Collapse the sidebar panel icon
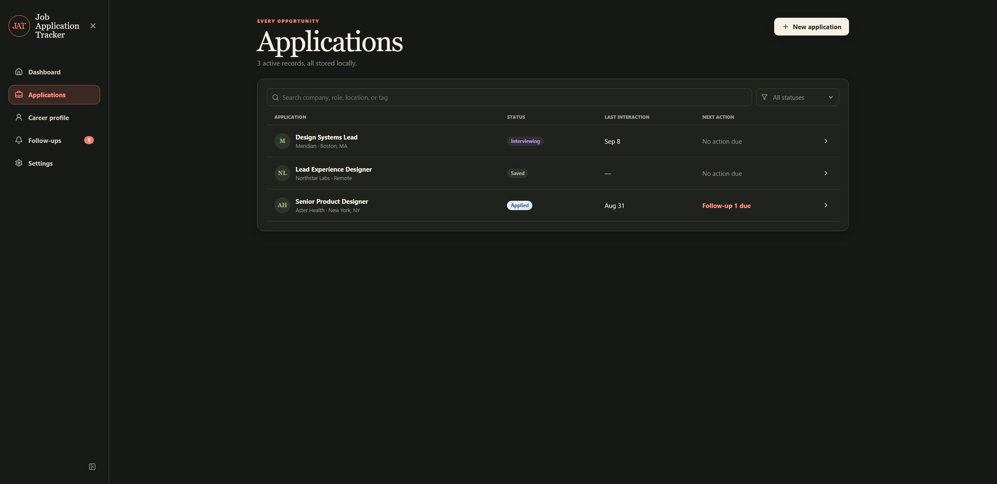Image resolution: width=997 pixels, height=484 pixels. pyautogui.click(x=92, y=467)
